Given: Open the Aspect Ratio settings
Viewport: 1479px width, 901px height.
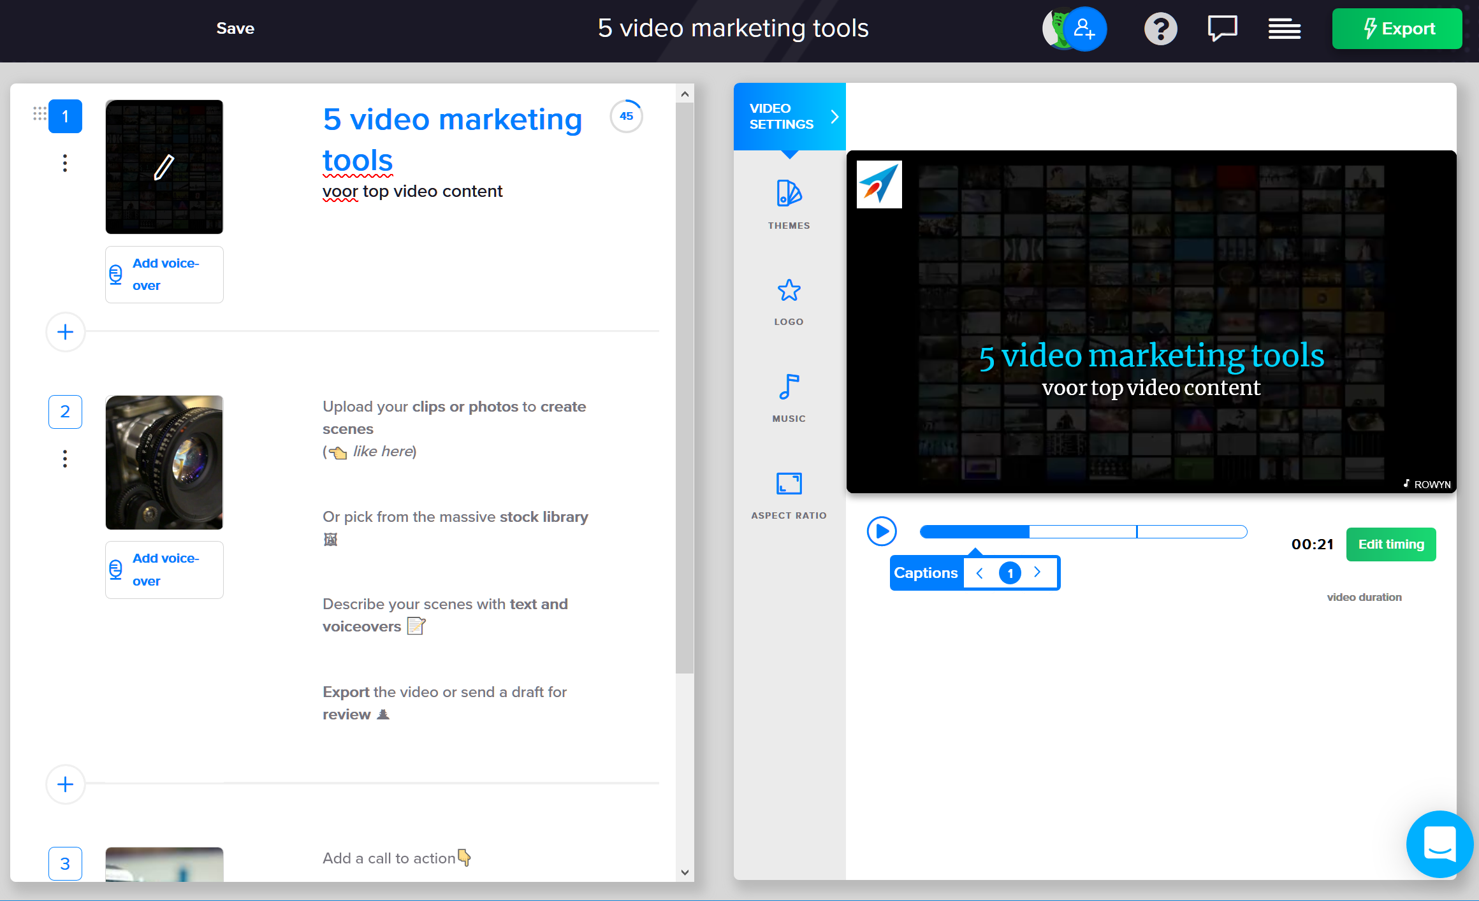Looking at the screenshot, I should coord(789,495).
